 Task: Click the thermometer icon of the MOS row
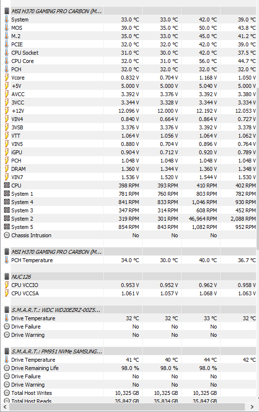[x=6, y=28]
